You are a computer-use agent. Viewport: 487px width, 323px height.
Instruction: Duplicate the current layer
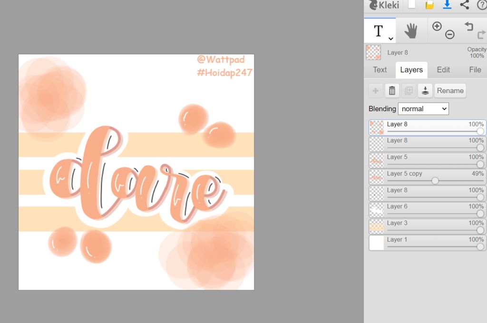click(409, 91)
